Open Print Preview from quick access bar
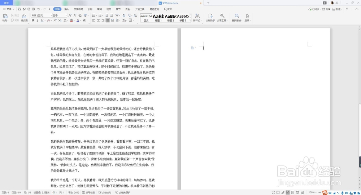 point(34,9)
